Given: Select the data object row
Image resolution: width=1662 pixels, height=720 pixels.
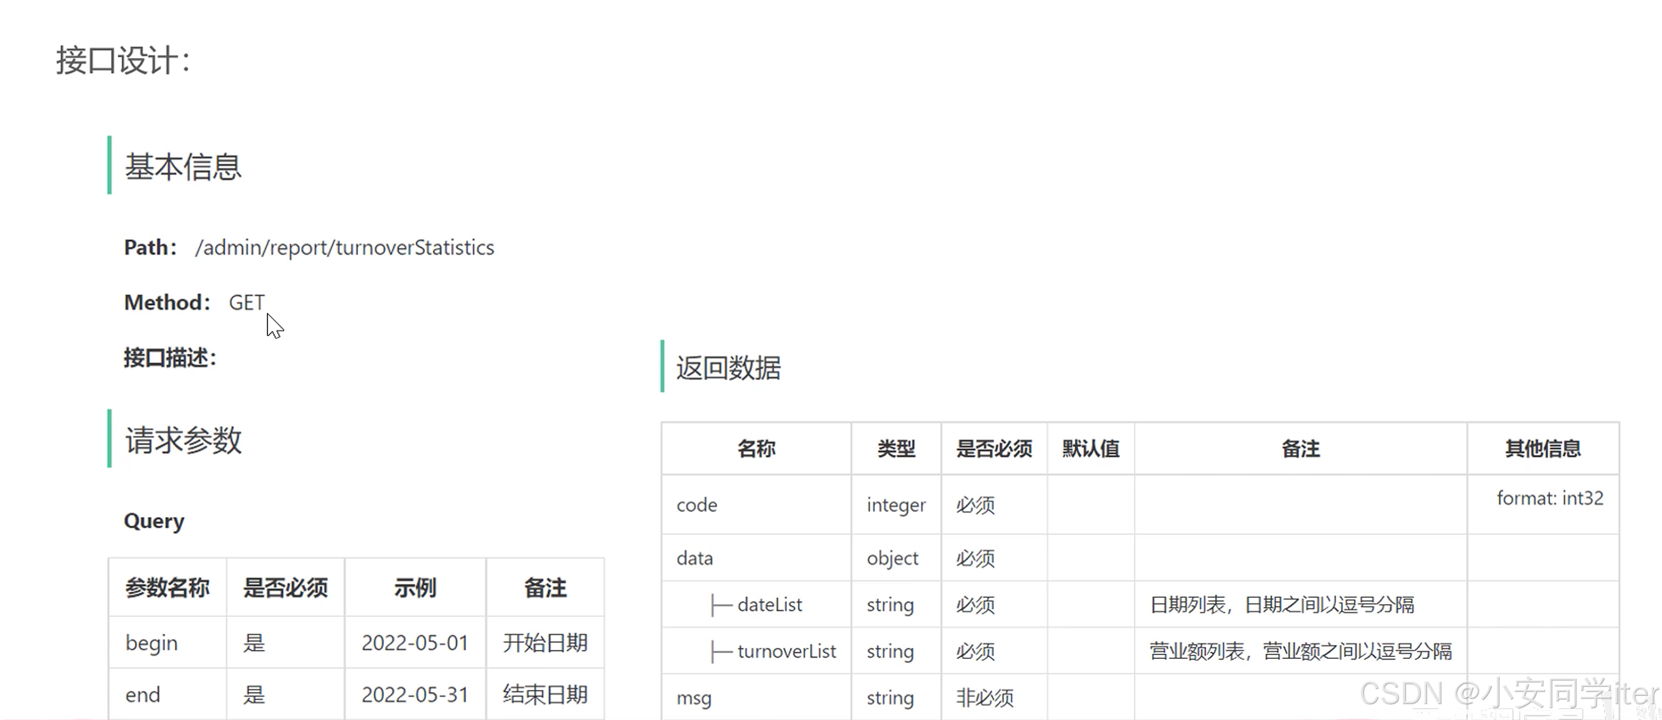Looking at the screenshot, I should pyautogui.click(x=695, y=558).
